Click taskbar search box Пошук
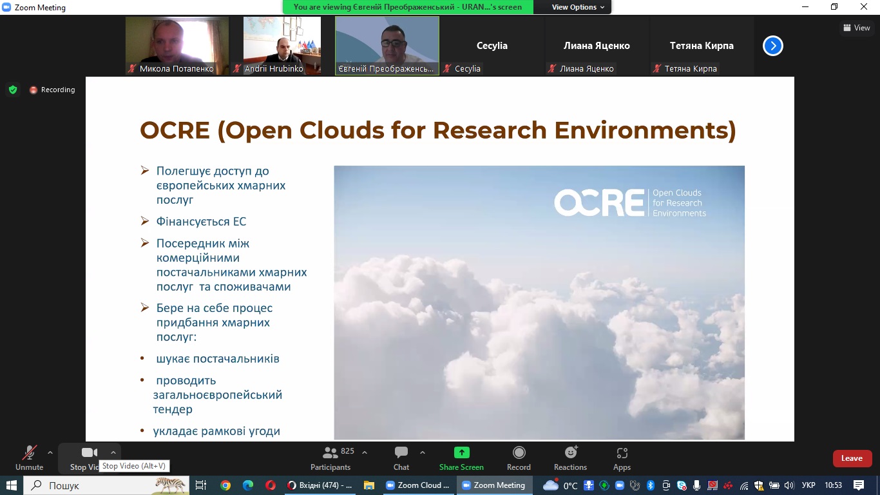Image resolution: width=880 pixels, height=495 pixels. coord(106,485)
